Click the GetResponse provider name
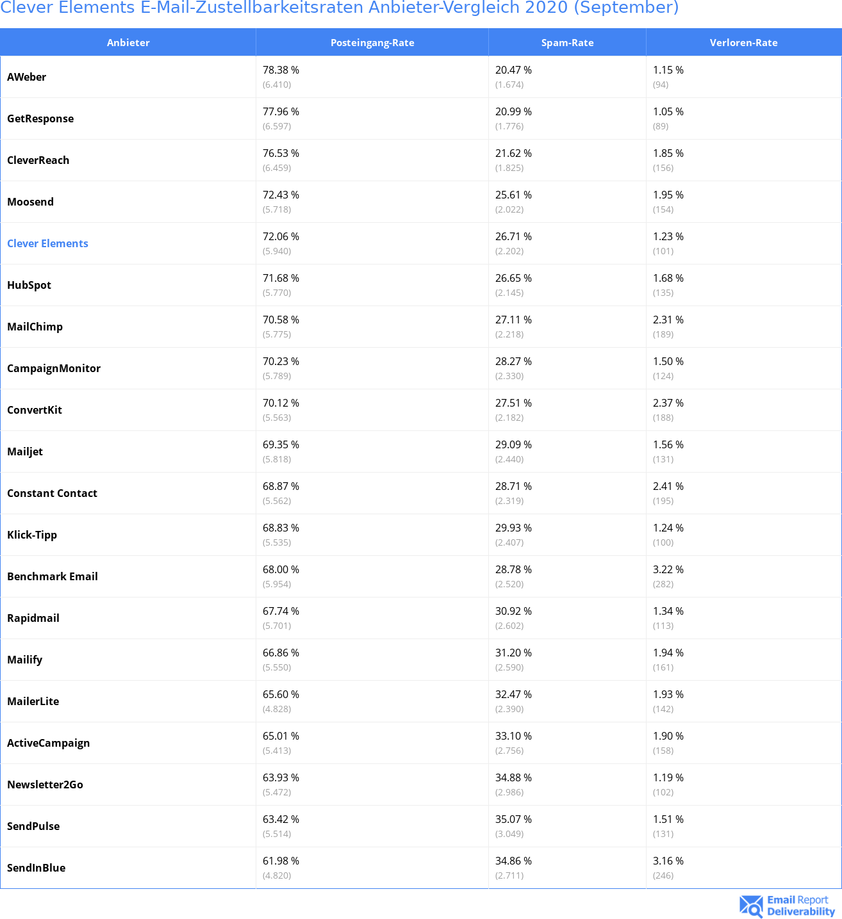 [40, 118]
